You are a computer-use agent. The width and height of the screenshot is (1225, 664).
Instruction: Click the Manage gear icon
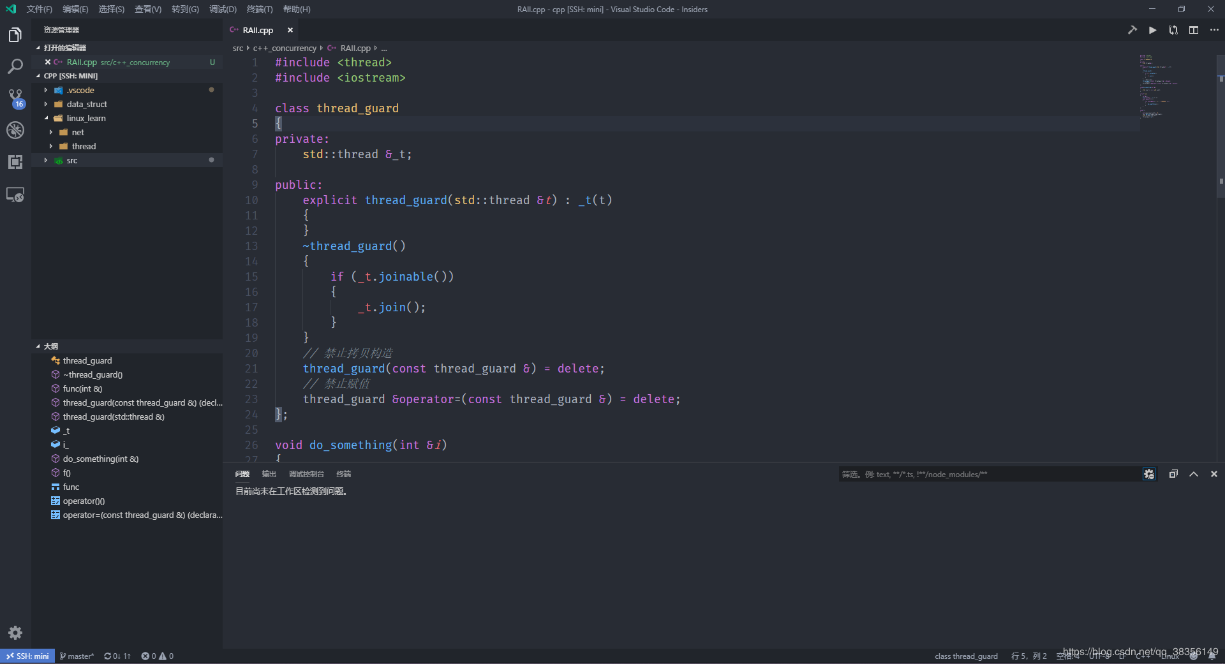[x=15, y=632]
